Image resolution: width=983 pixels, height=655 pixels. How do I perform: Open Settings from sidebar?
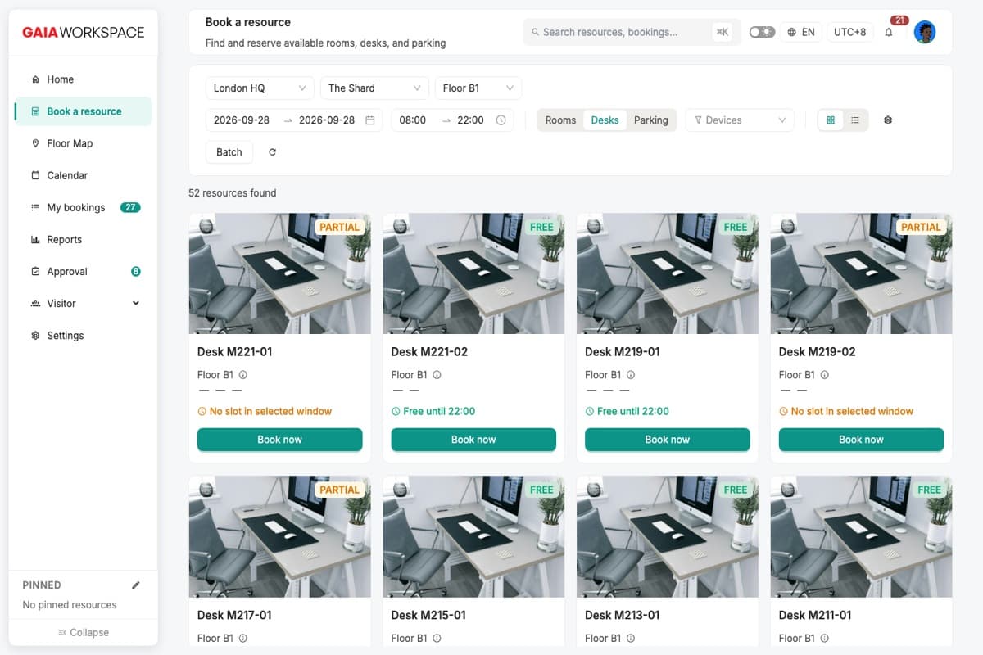point(83,336)
